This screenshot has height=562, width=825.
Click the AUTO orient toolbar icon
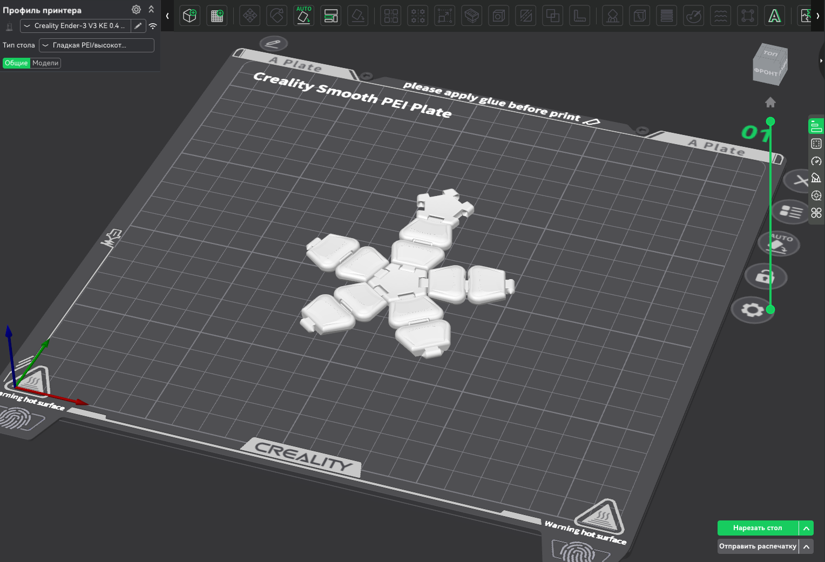tap(304, 16)
